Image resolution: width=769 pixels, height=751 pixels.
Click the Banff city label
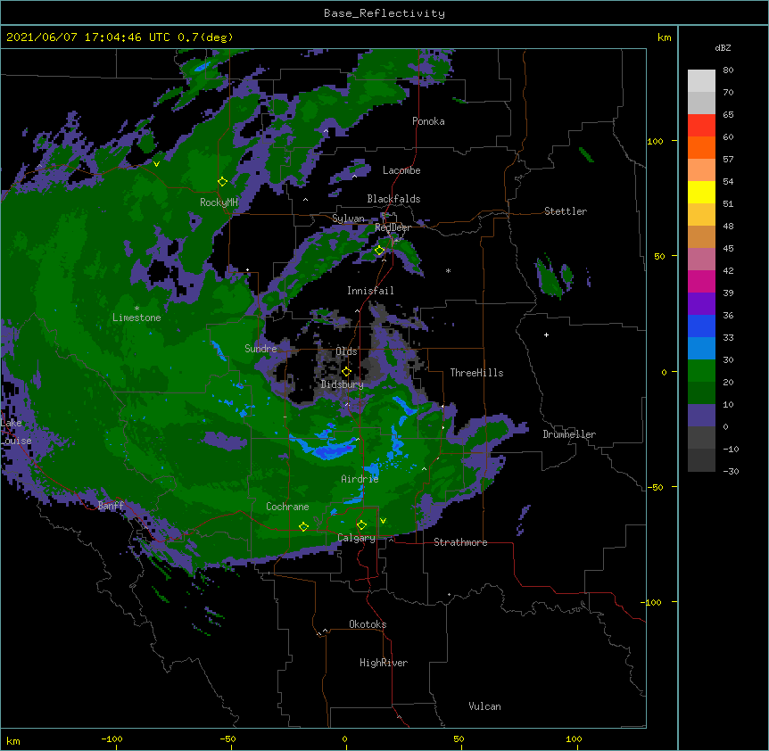tap(111, 506)
